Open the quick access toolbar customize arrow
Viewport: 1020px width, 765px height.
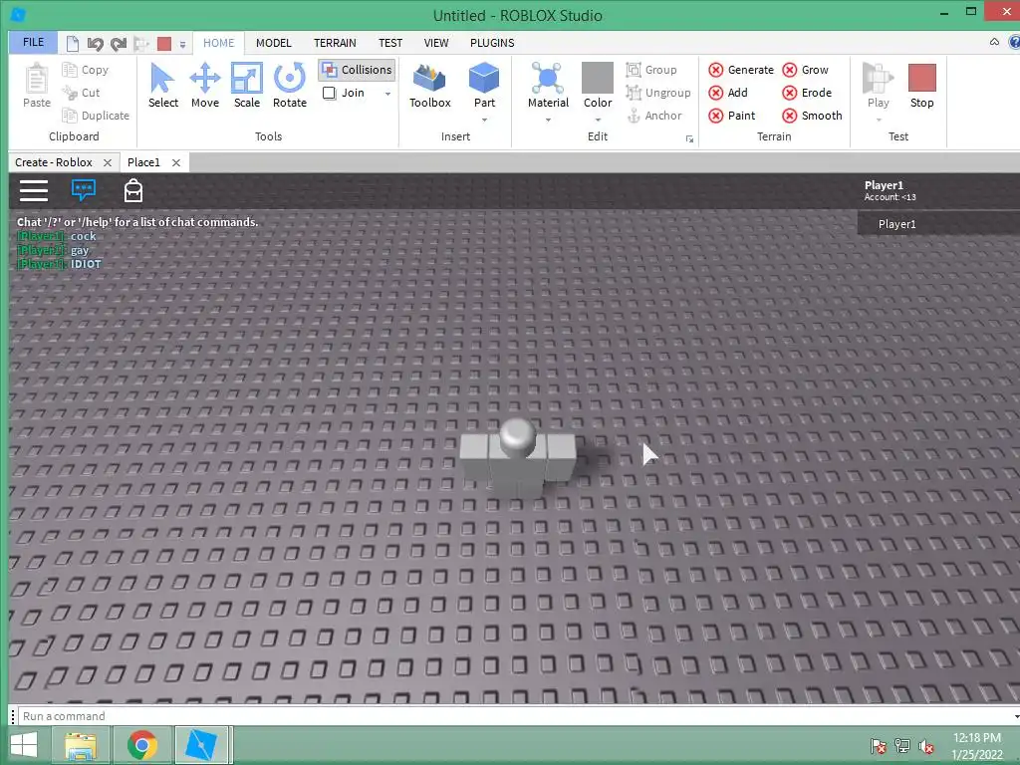click(x=183, y=44)
